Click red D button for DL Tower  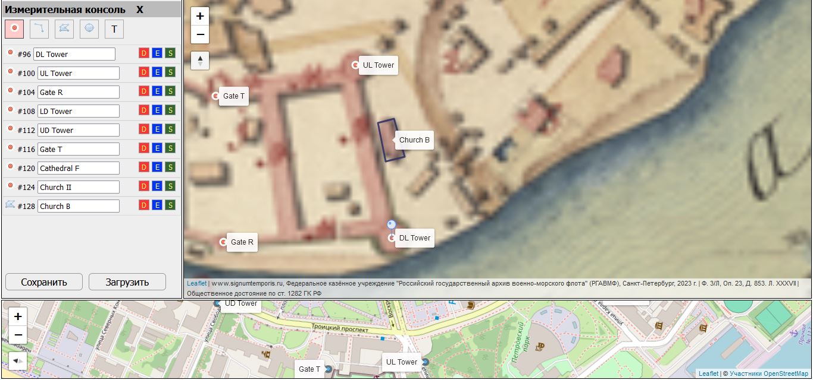(x=143, y=53)
